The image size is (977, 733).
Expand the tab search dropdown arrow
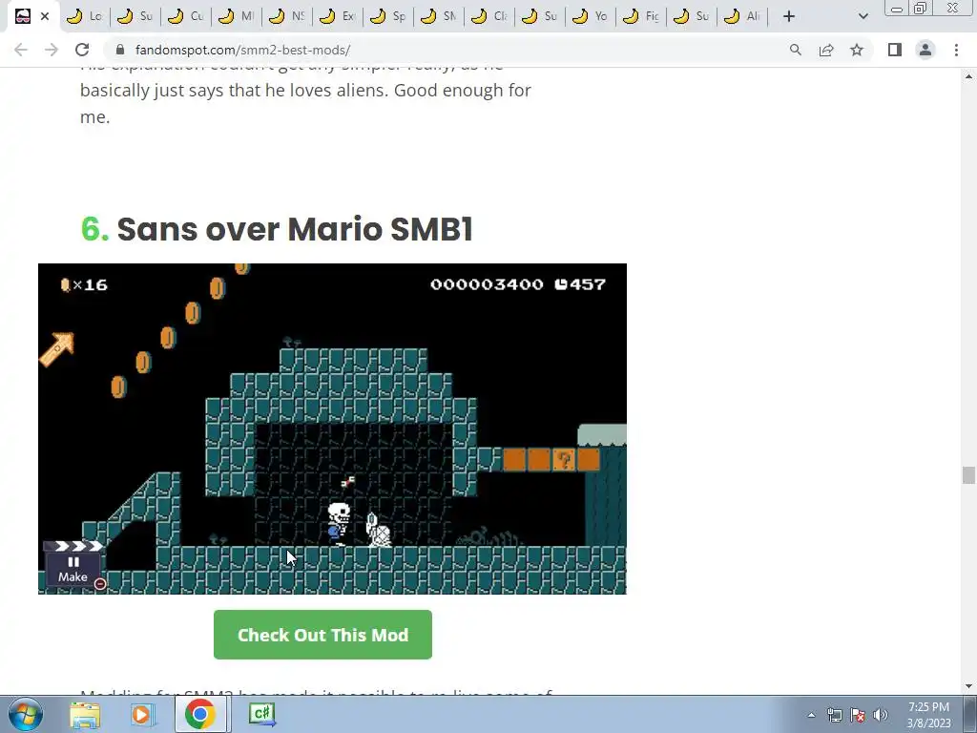[x=863, y=17]
